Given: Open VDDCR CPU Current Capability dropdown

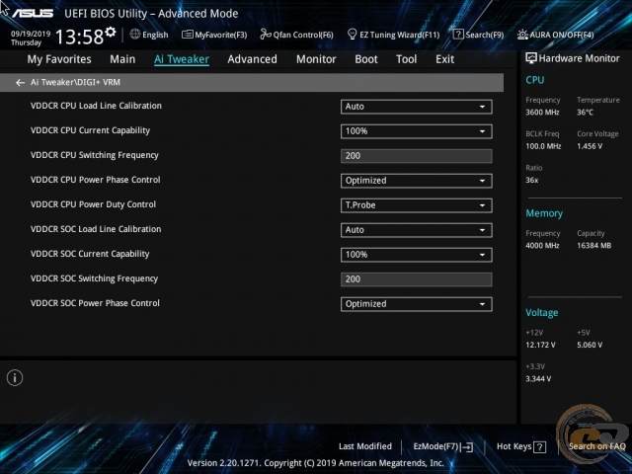Looking at the screenshot, I should [x=417, y=131].
